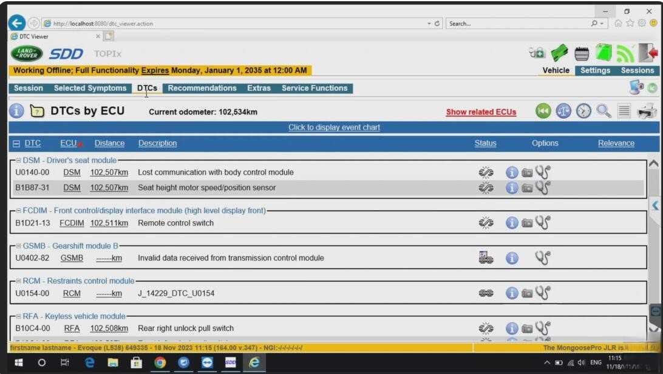Click camera icon for B1D21-13 row

point(527,223)
